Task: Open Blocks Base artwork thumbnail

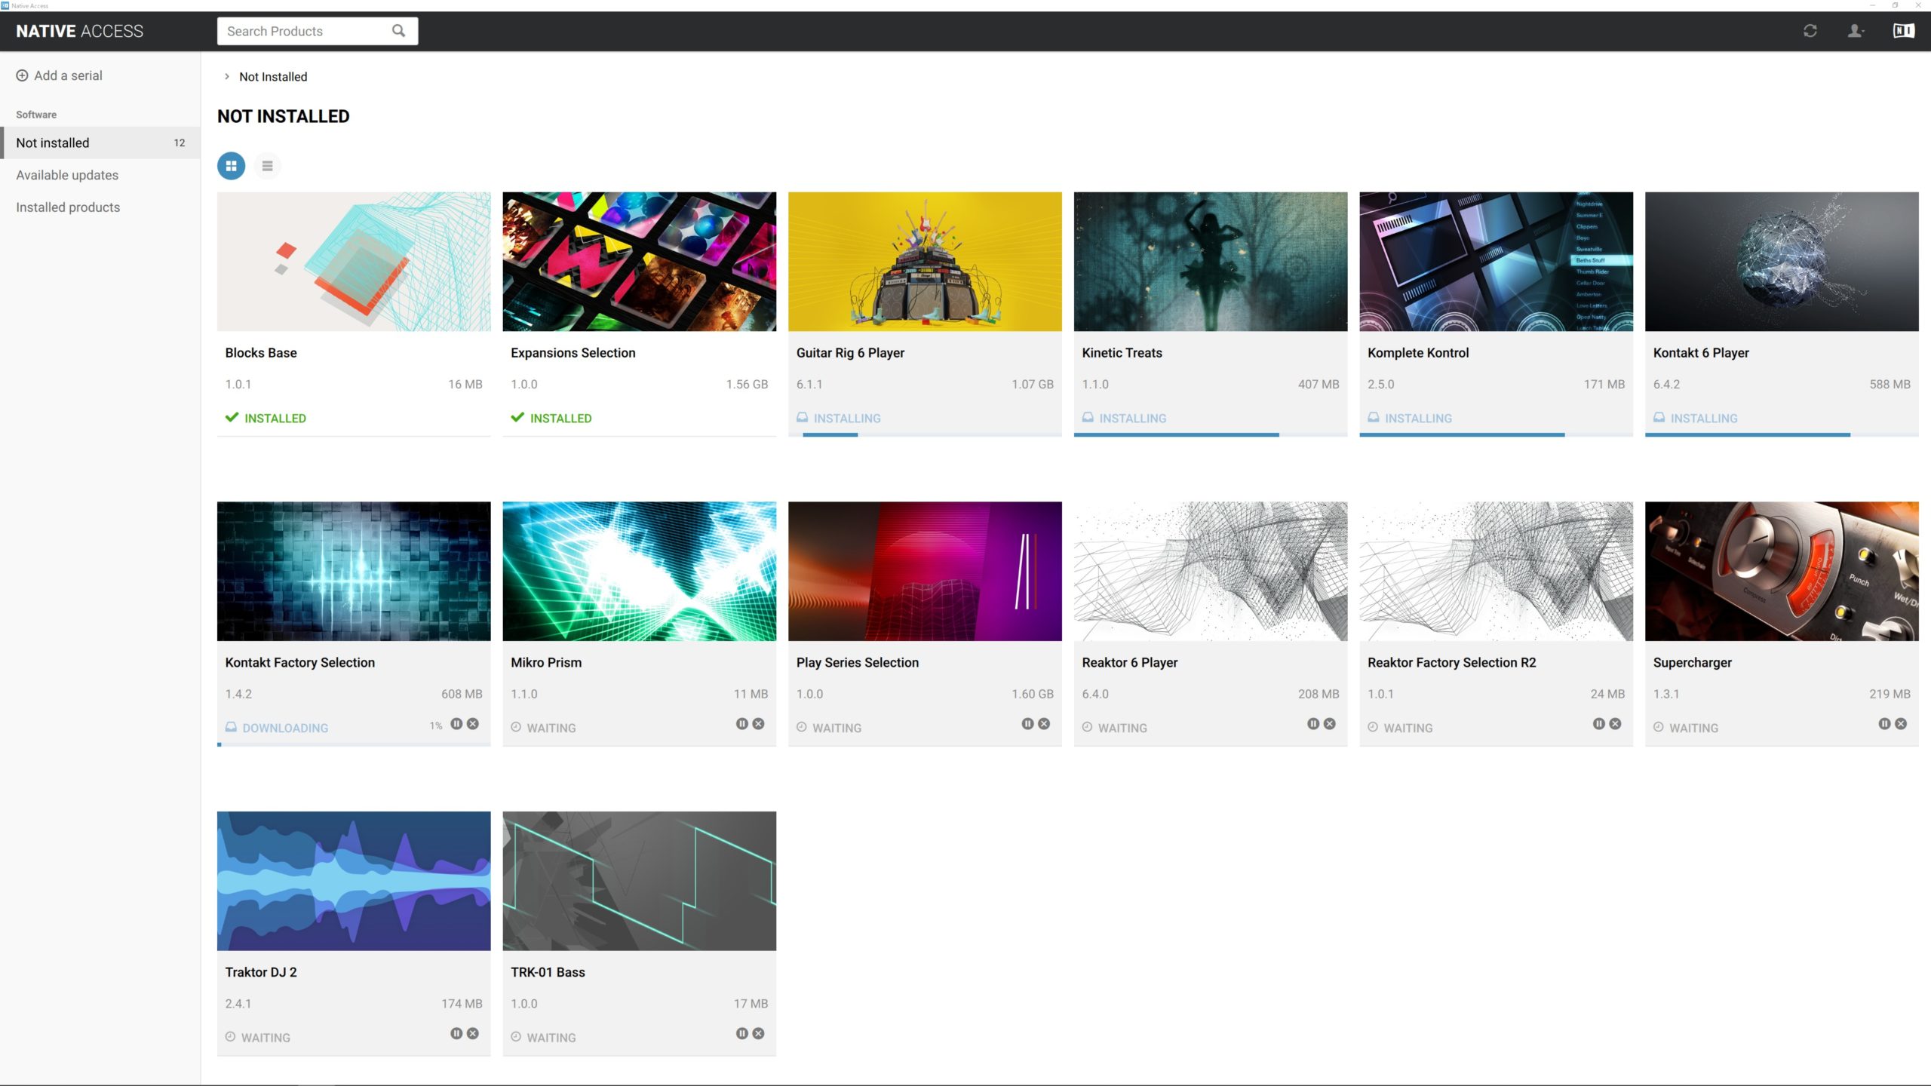Action: [354, 262]
